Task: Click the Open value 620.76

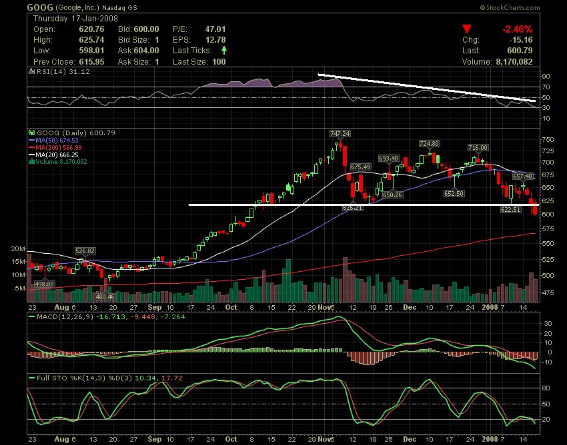Action: 91,29
